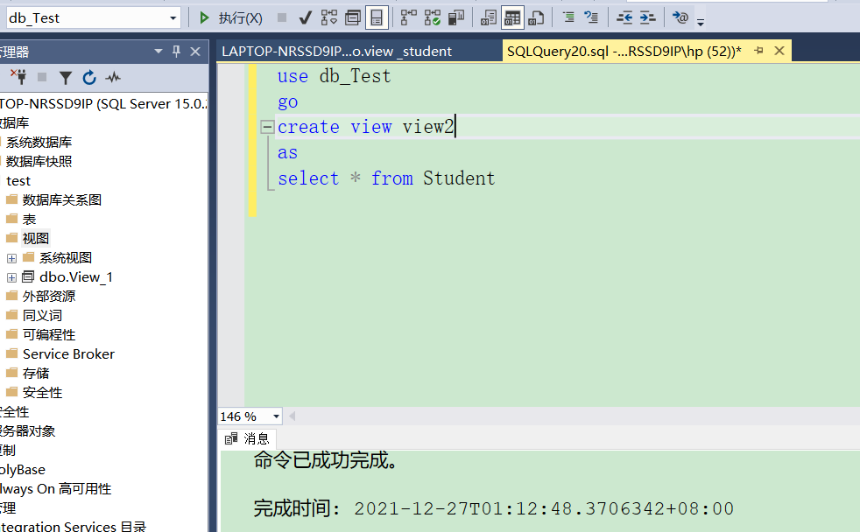Switch output to Results to Grid

click(512, 18)
